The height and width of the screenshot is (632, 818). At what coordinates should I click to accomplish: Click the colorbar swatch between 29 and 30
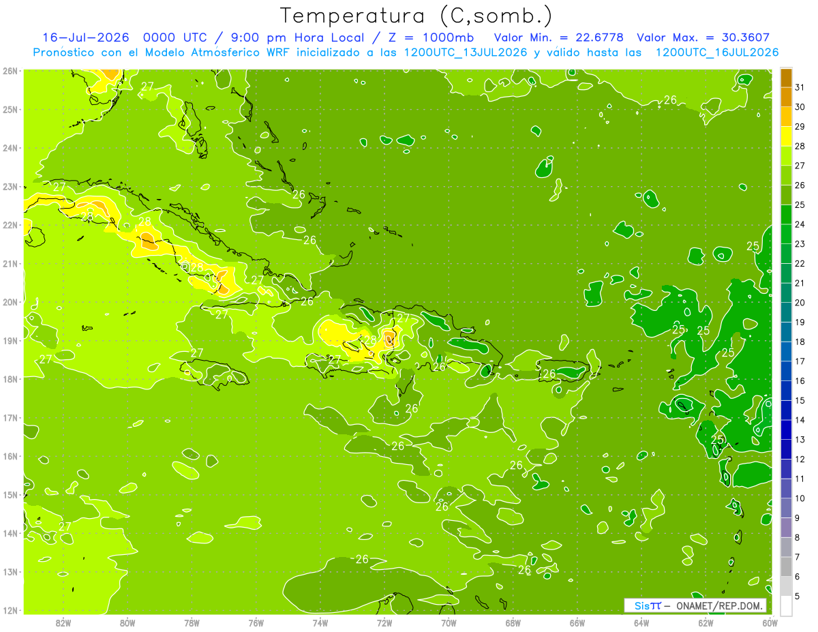786,117
